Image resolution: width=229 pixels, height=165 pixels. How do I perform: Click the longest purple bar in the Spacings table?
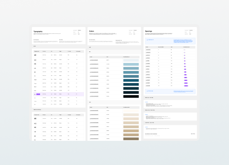pos(186,86)
